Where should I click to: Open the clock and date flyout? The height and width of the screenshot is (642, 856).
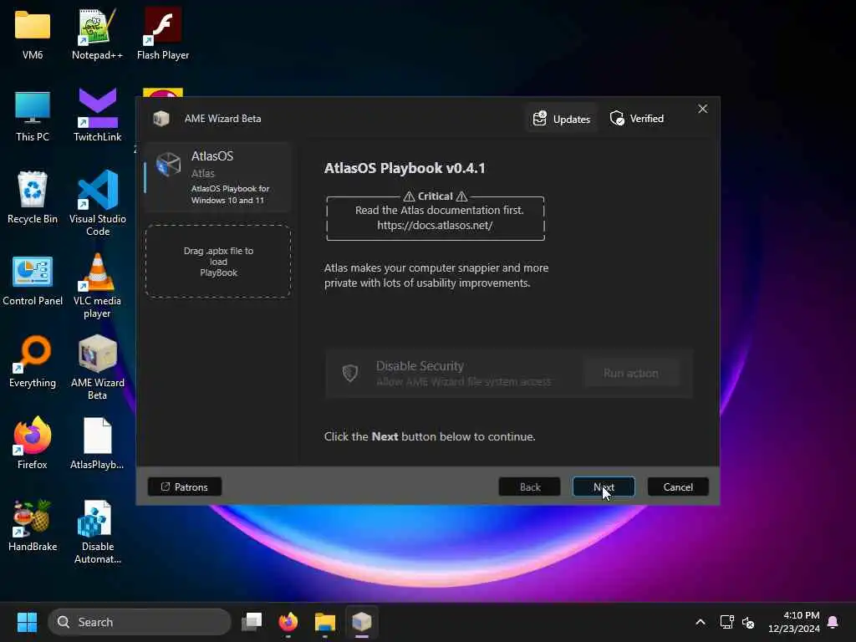click(x=794, y=622)
